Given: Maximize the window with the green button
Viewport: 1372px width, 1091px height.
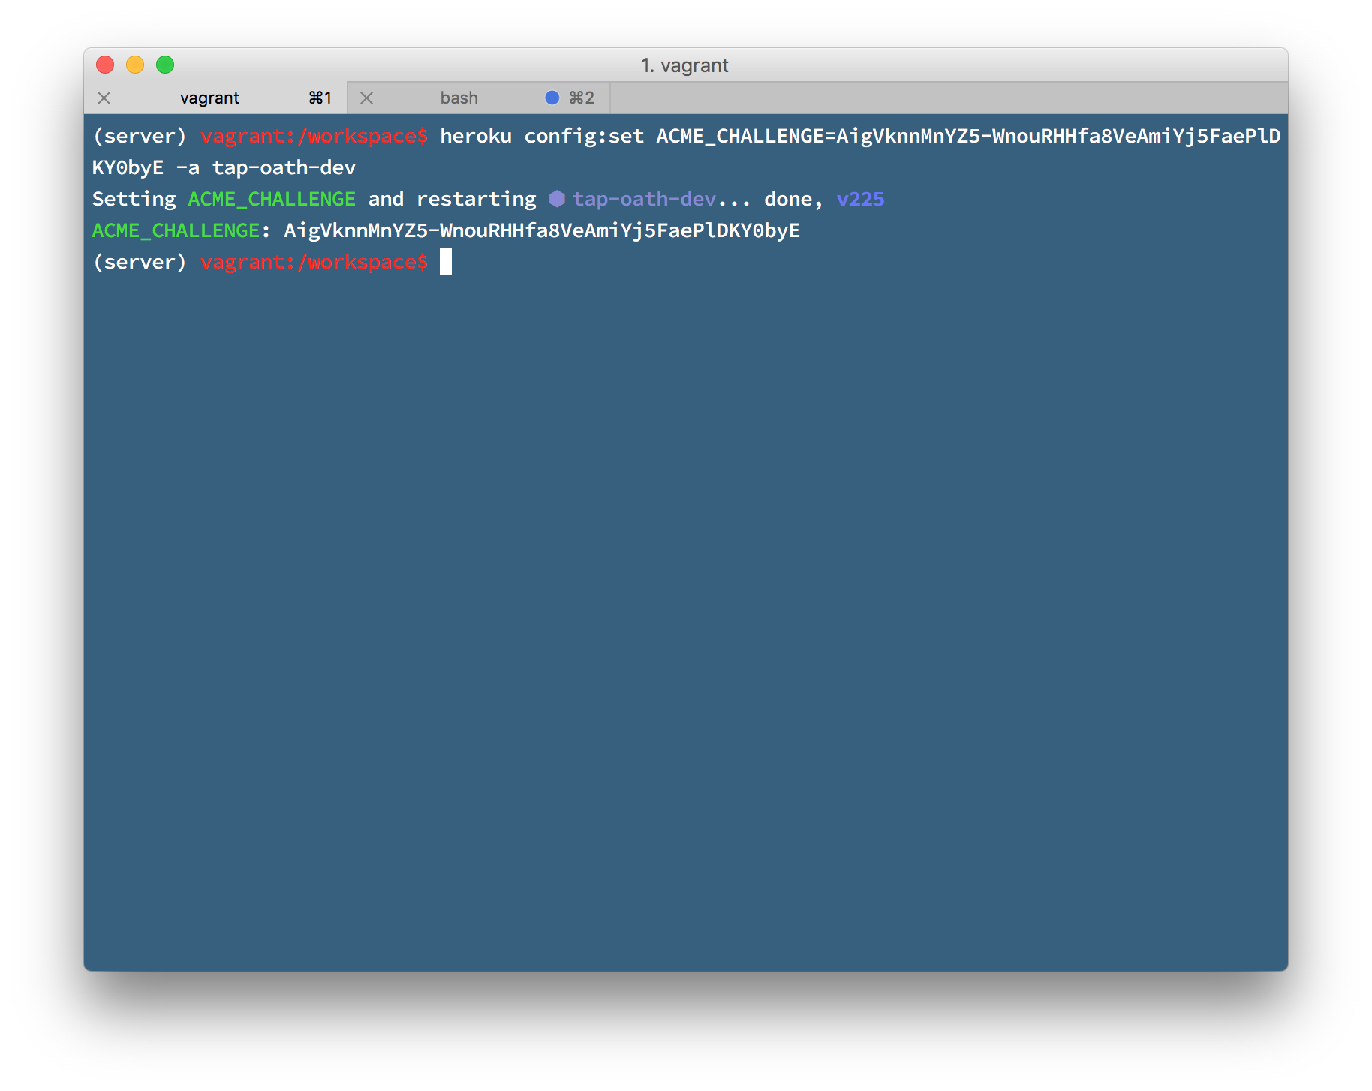Looking at the screenshot, I should 165,65.
